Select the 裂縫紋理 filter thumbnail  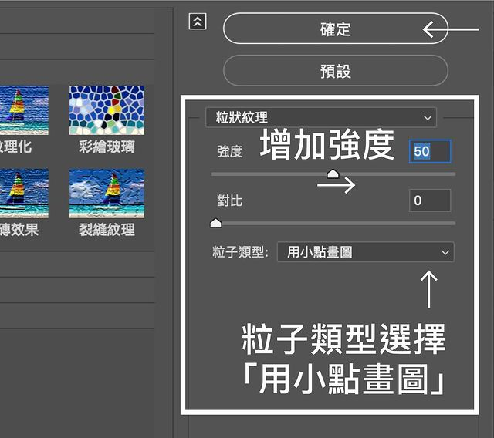[107, 194]
